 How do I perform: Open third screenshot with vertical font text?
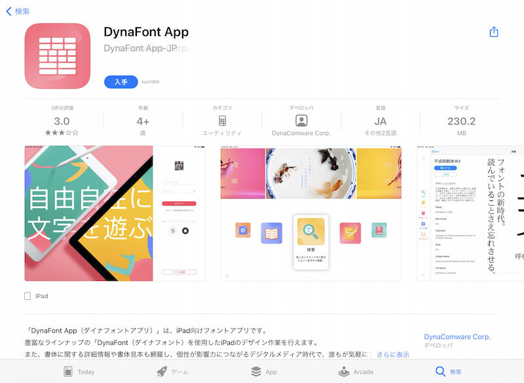pyautogui.click(x=470, y=213)
